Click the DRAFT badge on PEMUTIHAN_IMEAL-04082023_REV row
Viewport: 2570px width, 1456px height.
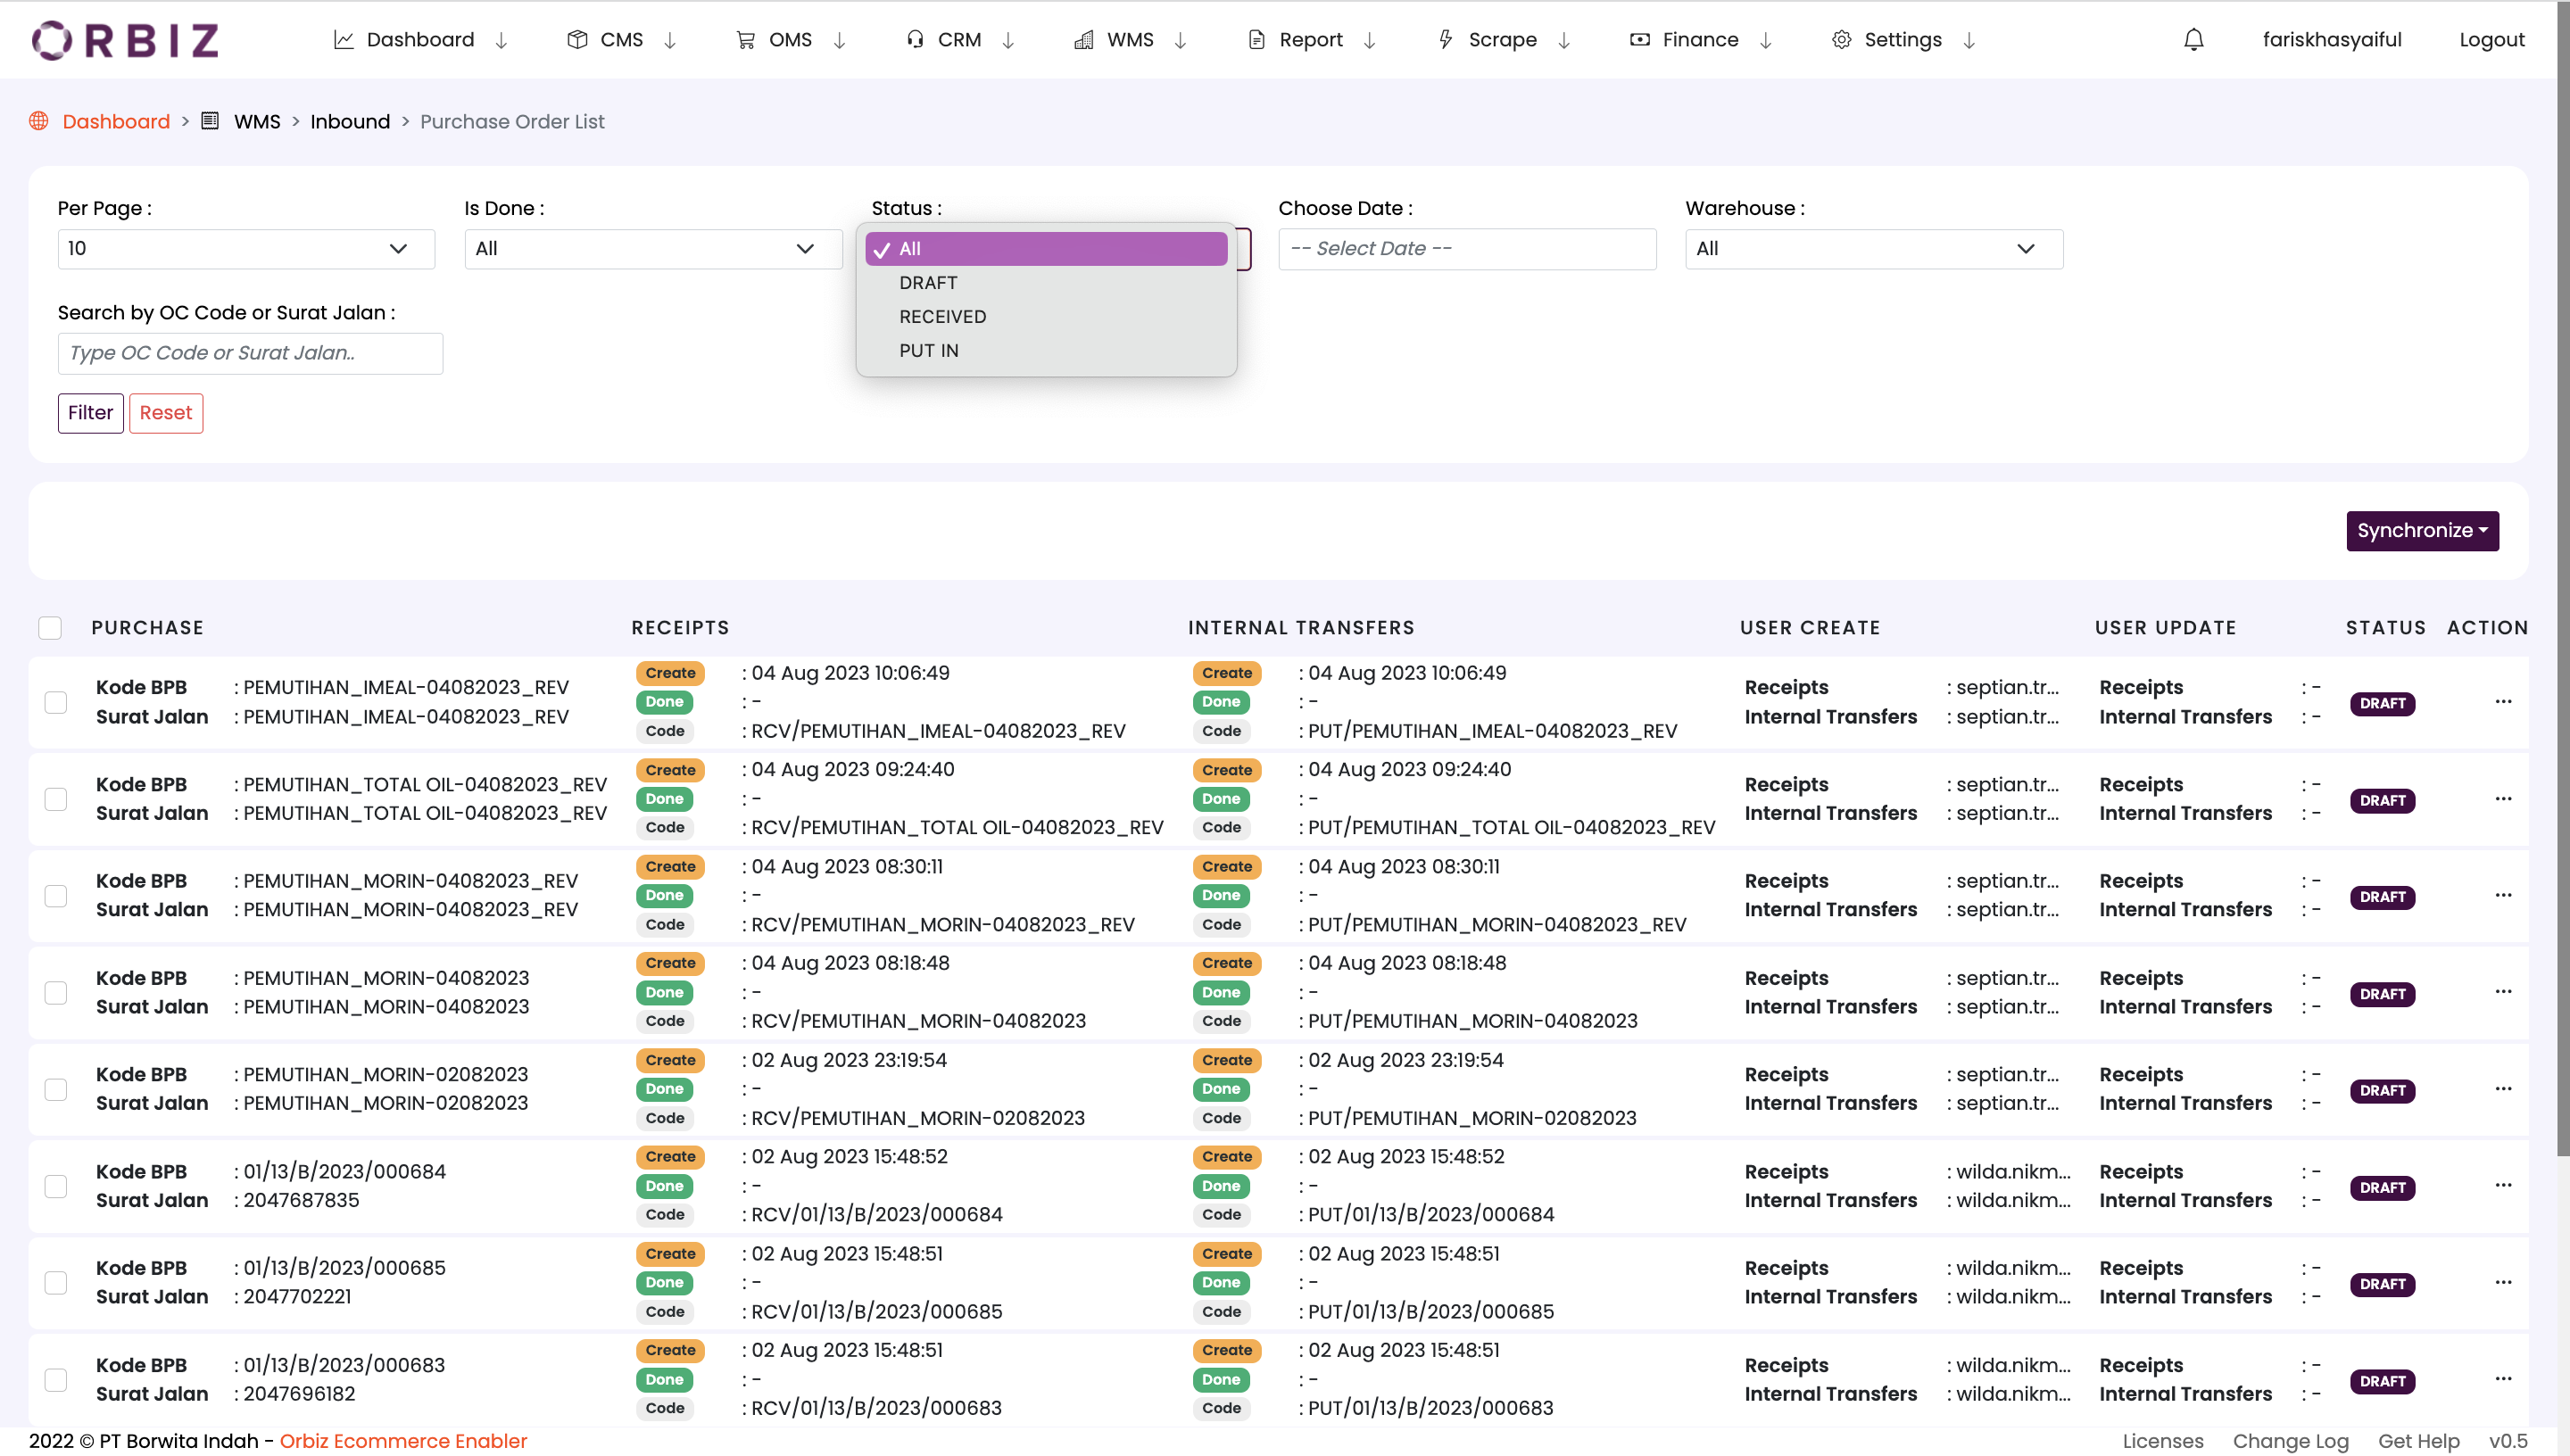(2382, 703)
